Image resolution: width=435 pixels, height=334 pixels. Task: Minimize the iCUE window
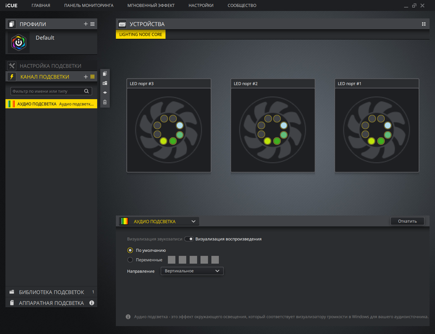click(x=406, y=6)
